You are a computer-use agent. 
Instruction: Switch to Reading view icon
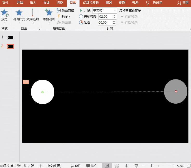click(x=126, y=166)
